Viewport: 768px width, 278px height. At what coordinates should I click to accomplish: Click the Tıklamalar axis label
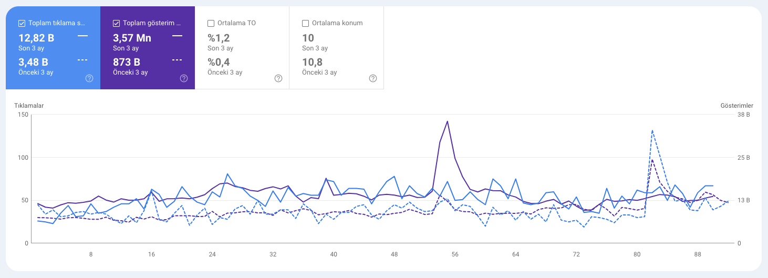[29, 106]
